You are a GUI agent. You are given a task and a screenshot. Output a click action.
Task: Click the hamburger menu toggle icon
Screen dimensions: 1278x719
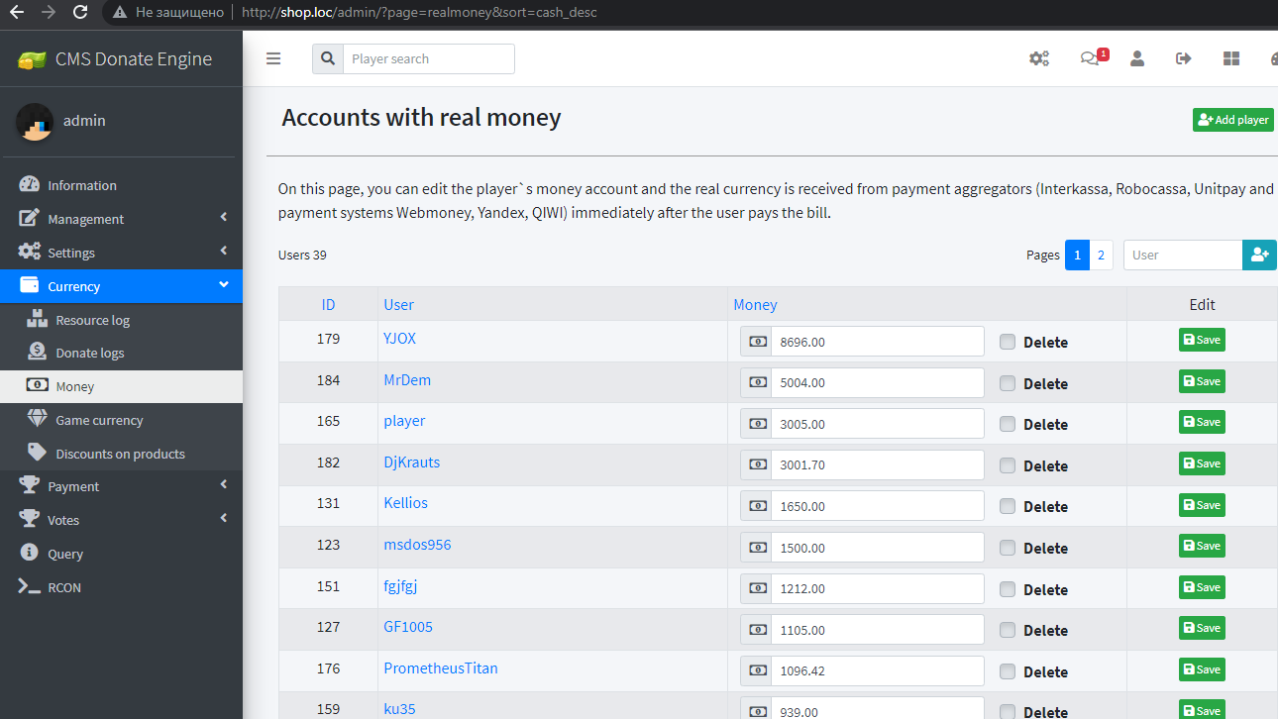(273, 58)
